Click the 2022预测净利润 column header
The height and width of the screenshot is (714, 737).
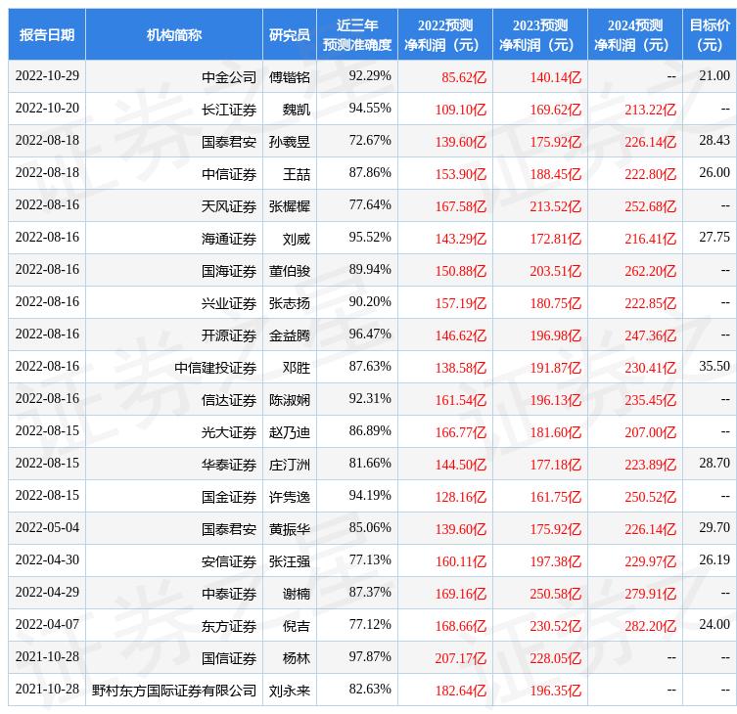pyautogui.click(x=445, y=35)
